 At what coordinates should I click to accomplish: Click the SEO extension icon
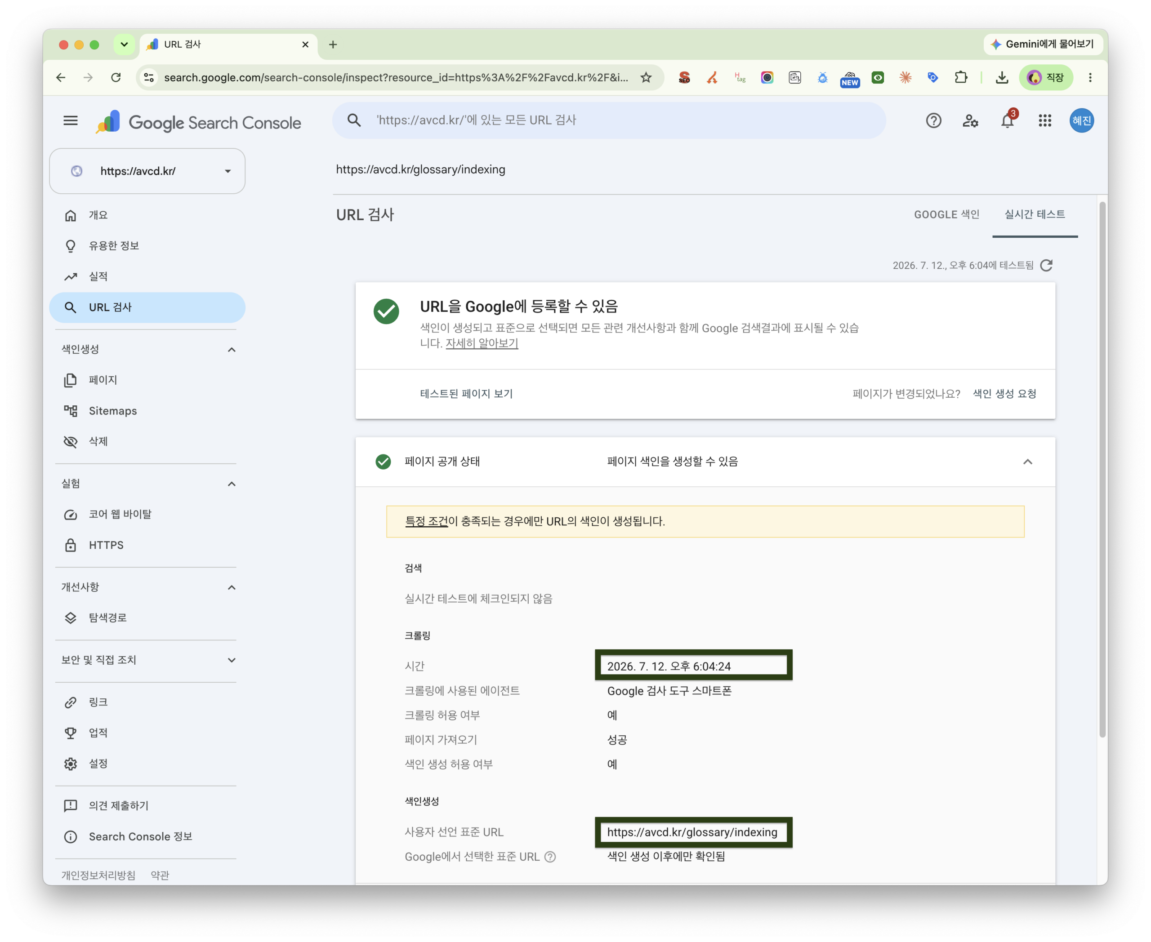click(x=684, y=78)
